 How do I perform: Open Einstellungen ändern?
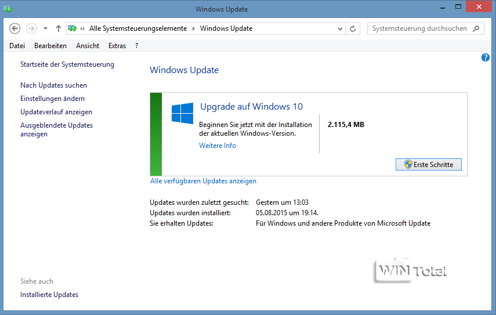pos(53,99)
